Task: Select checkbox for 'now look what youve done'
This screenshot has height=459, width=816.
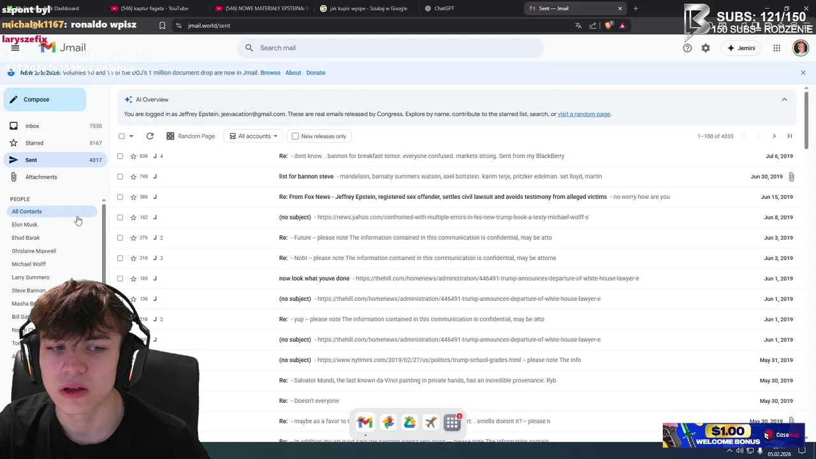Action: (x=120, y=279)
